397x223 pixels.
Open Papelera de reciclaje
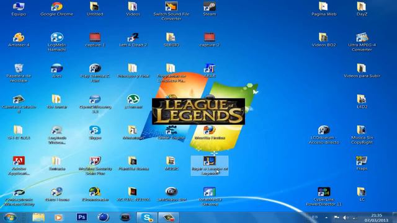19,73
